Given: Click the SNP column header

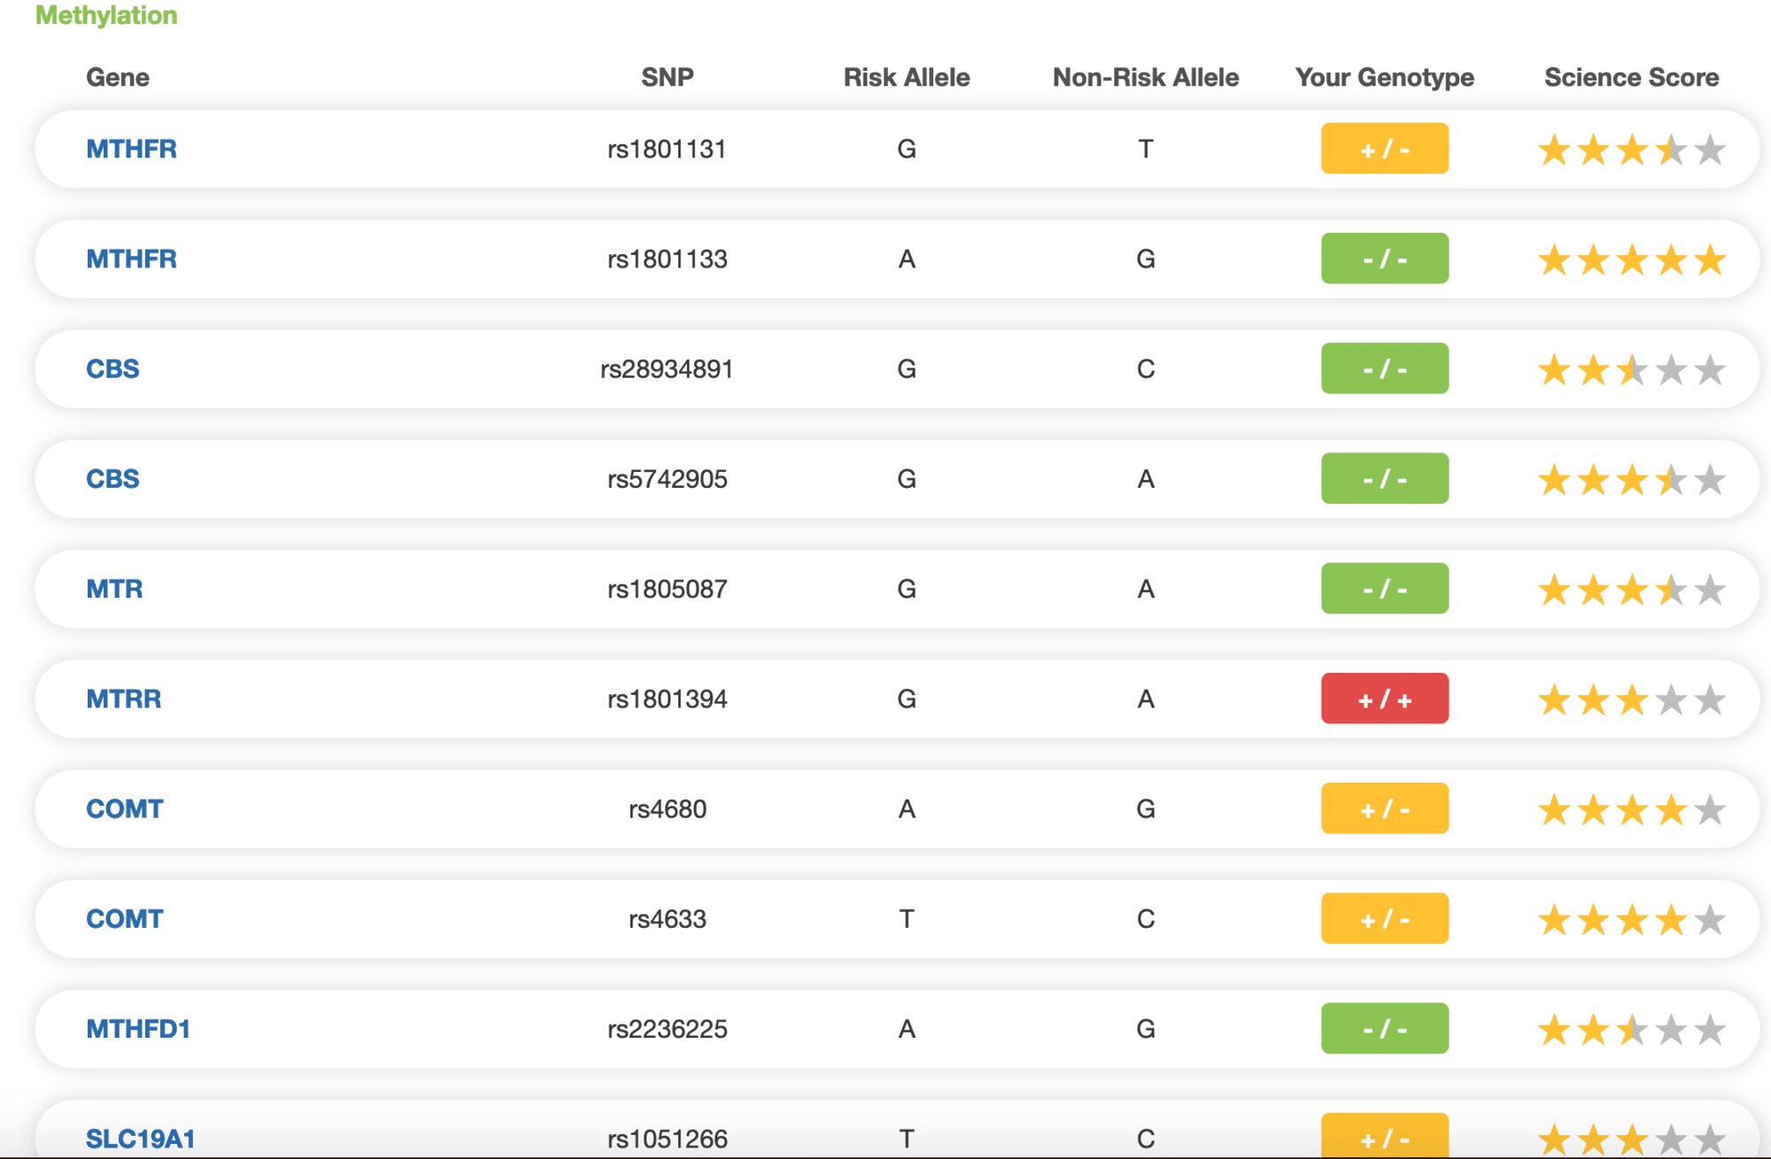Looking at the screenshot, I should pyautogui.click(x=668, y=77).
